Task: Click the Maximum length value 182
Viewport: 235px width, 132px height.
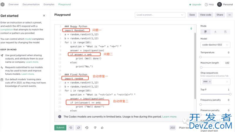Action: (227, 63)
